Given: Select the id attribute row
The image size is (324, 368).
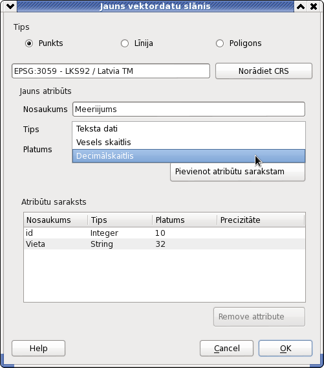Looking at the screenshot, I should (x=164, y=233).
